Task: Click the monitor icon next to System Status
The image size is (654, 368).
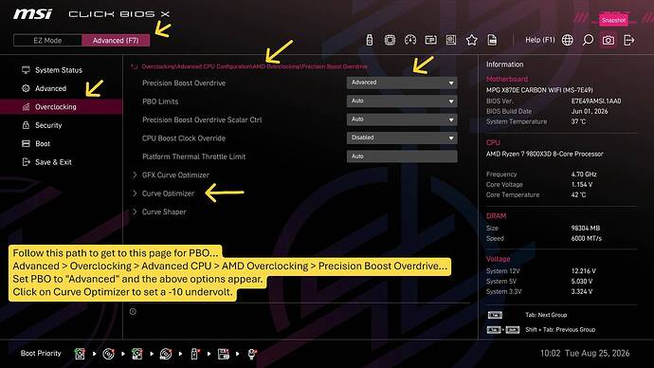Action: (x=26, y=69)
